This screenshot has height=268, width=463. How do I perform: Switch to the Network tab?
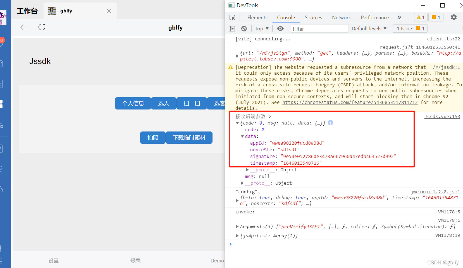click(342, 18)
